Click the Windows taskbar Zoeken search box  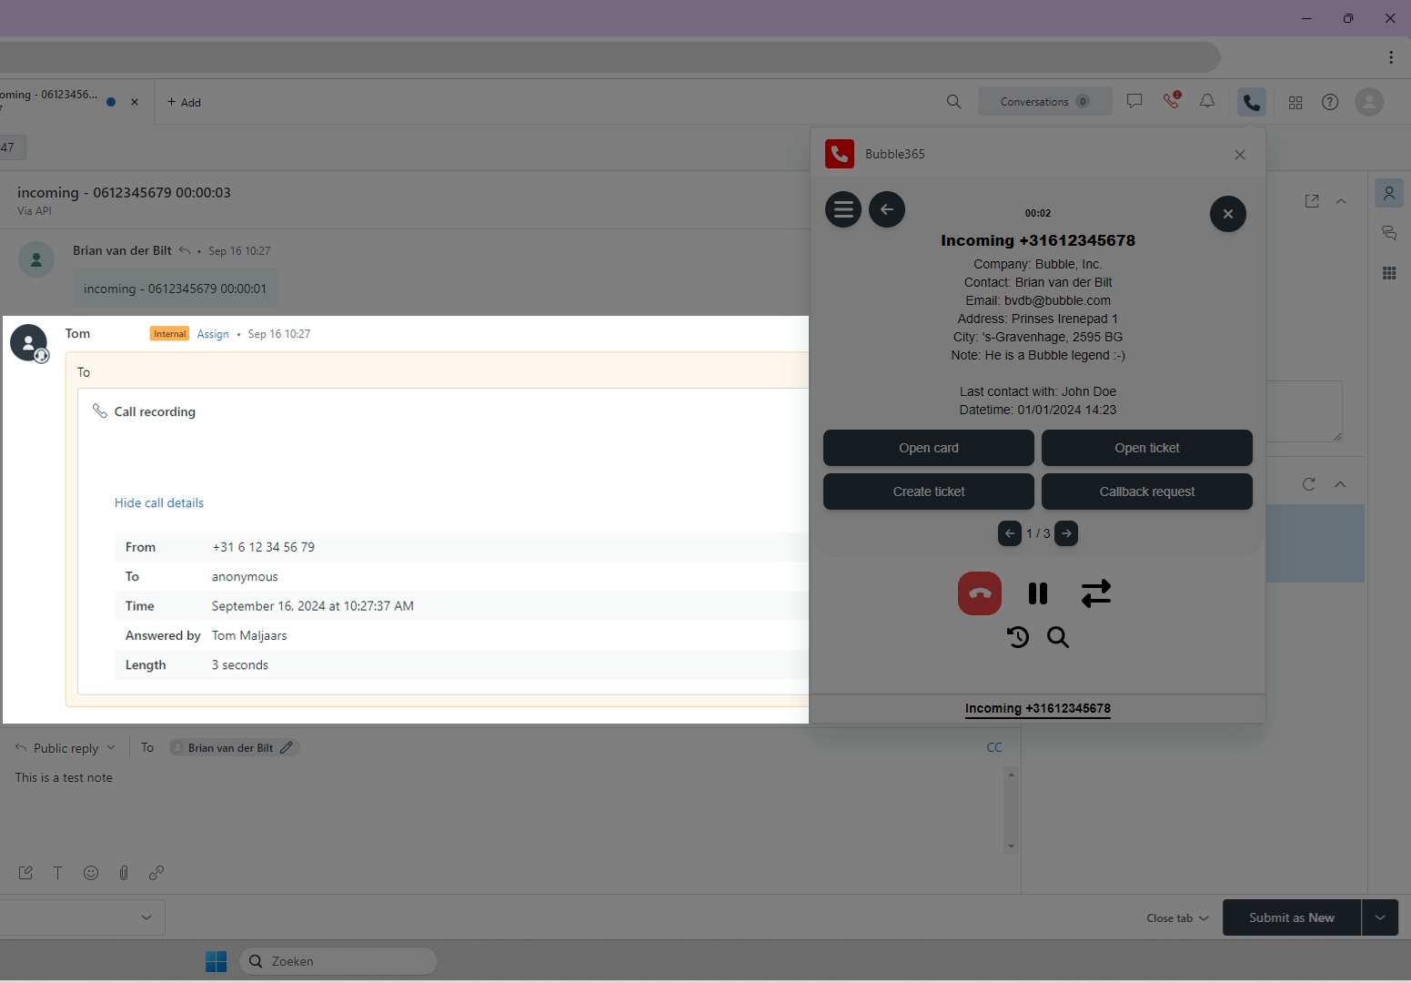[338, 961]
